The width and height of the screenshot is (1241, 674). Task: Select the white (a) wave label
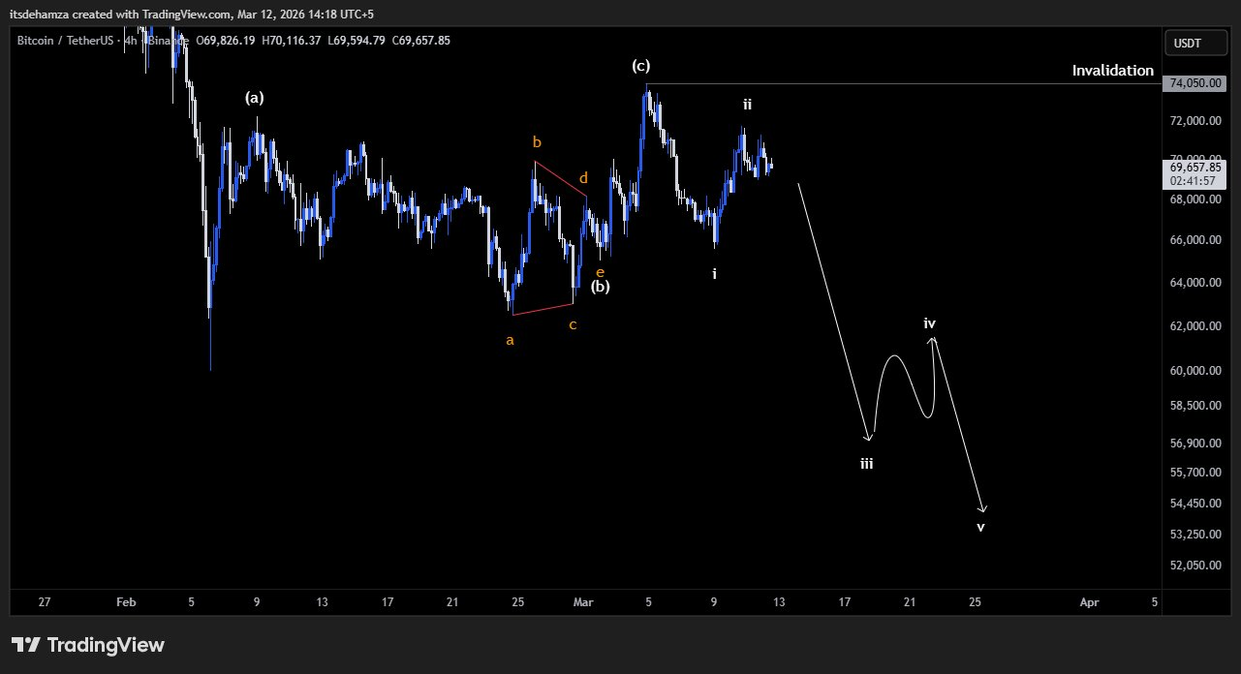pos(254,98)
